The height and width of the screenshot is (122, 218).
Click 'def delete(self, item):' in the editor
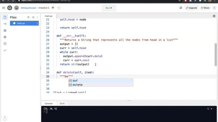point(75,72)
